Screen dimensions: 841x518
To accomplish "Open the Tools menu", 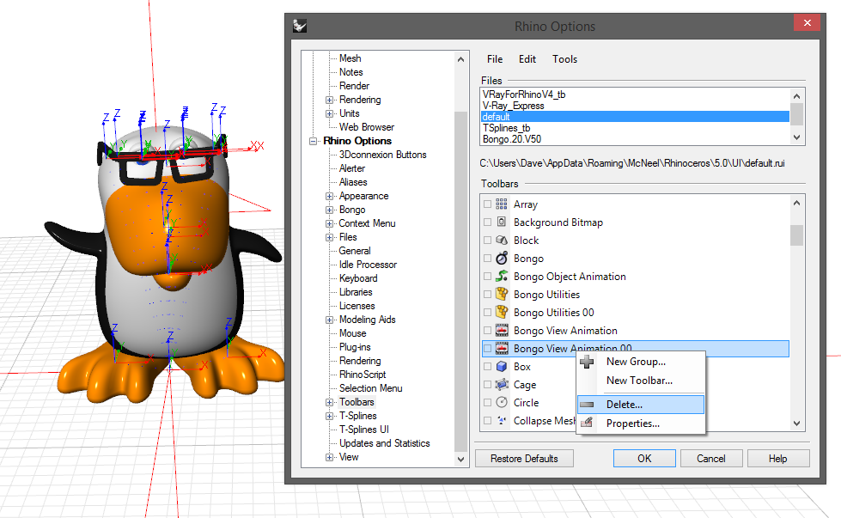I will [x=564, y=59].
